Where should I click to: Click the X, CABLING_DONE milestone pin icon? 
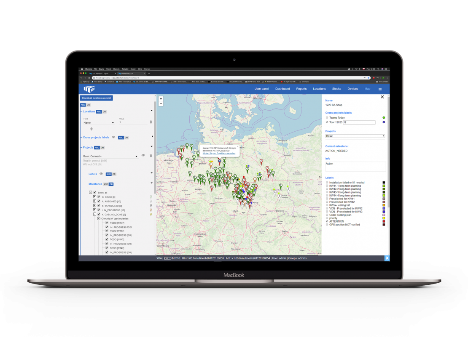point(151,214)
